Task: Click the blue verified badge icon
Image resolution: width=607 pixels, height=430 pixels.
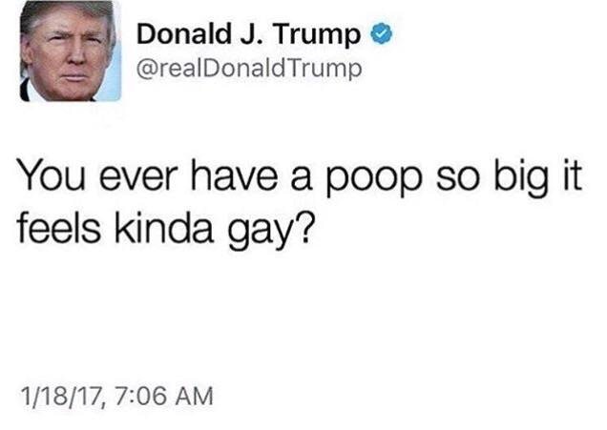Action: pyautogui.click(x=382, y=33)
